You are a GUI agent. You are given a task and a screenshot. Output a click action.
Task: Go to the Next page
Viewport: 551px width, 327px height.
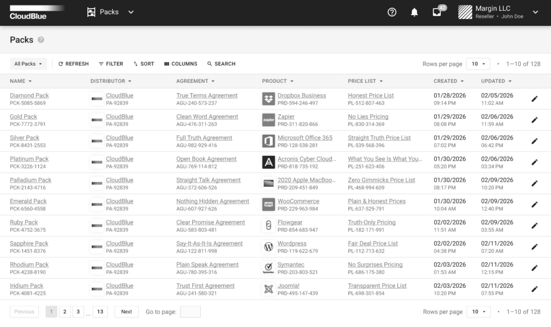[126, 312]
